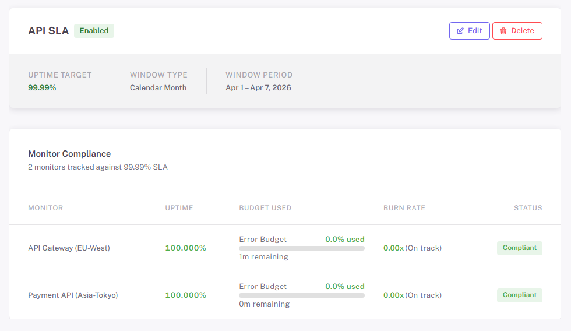571x331 pixels.
Task: Click the MONITOR column header
Action: pyautogui.click(x=45, y=208)
